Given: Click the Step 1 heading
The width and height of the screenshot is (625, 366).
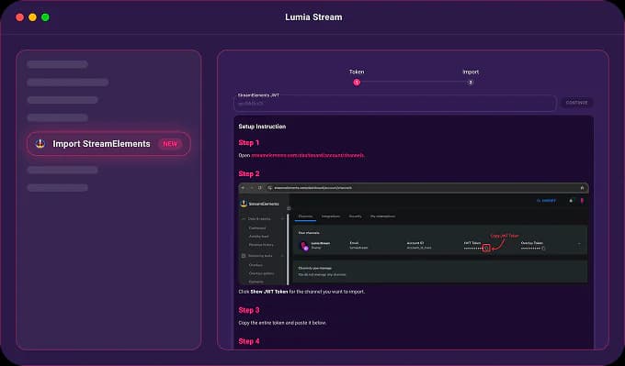Looking at the screenshot, I should pos(249,142).
